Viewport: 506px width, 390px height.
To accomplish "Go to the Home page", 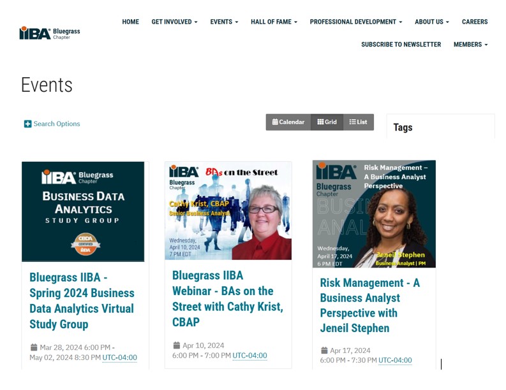I will tap(130, 22).
